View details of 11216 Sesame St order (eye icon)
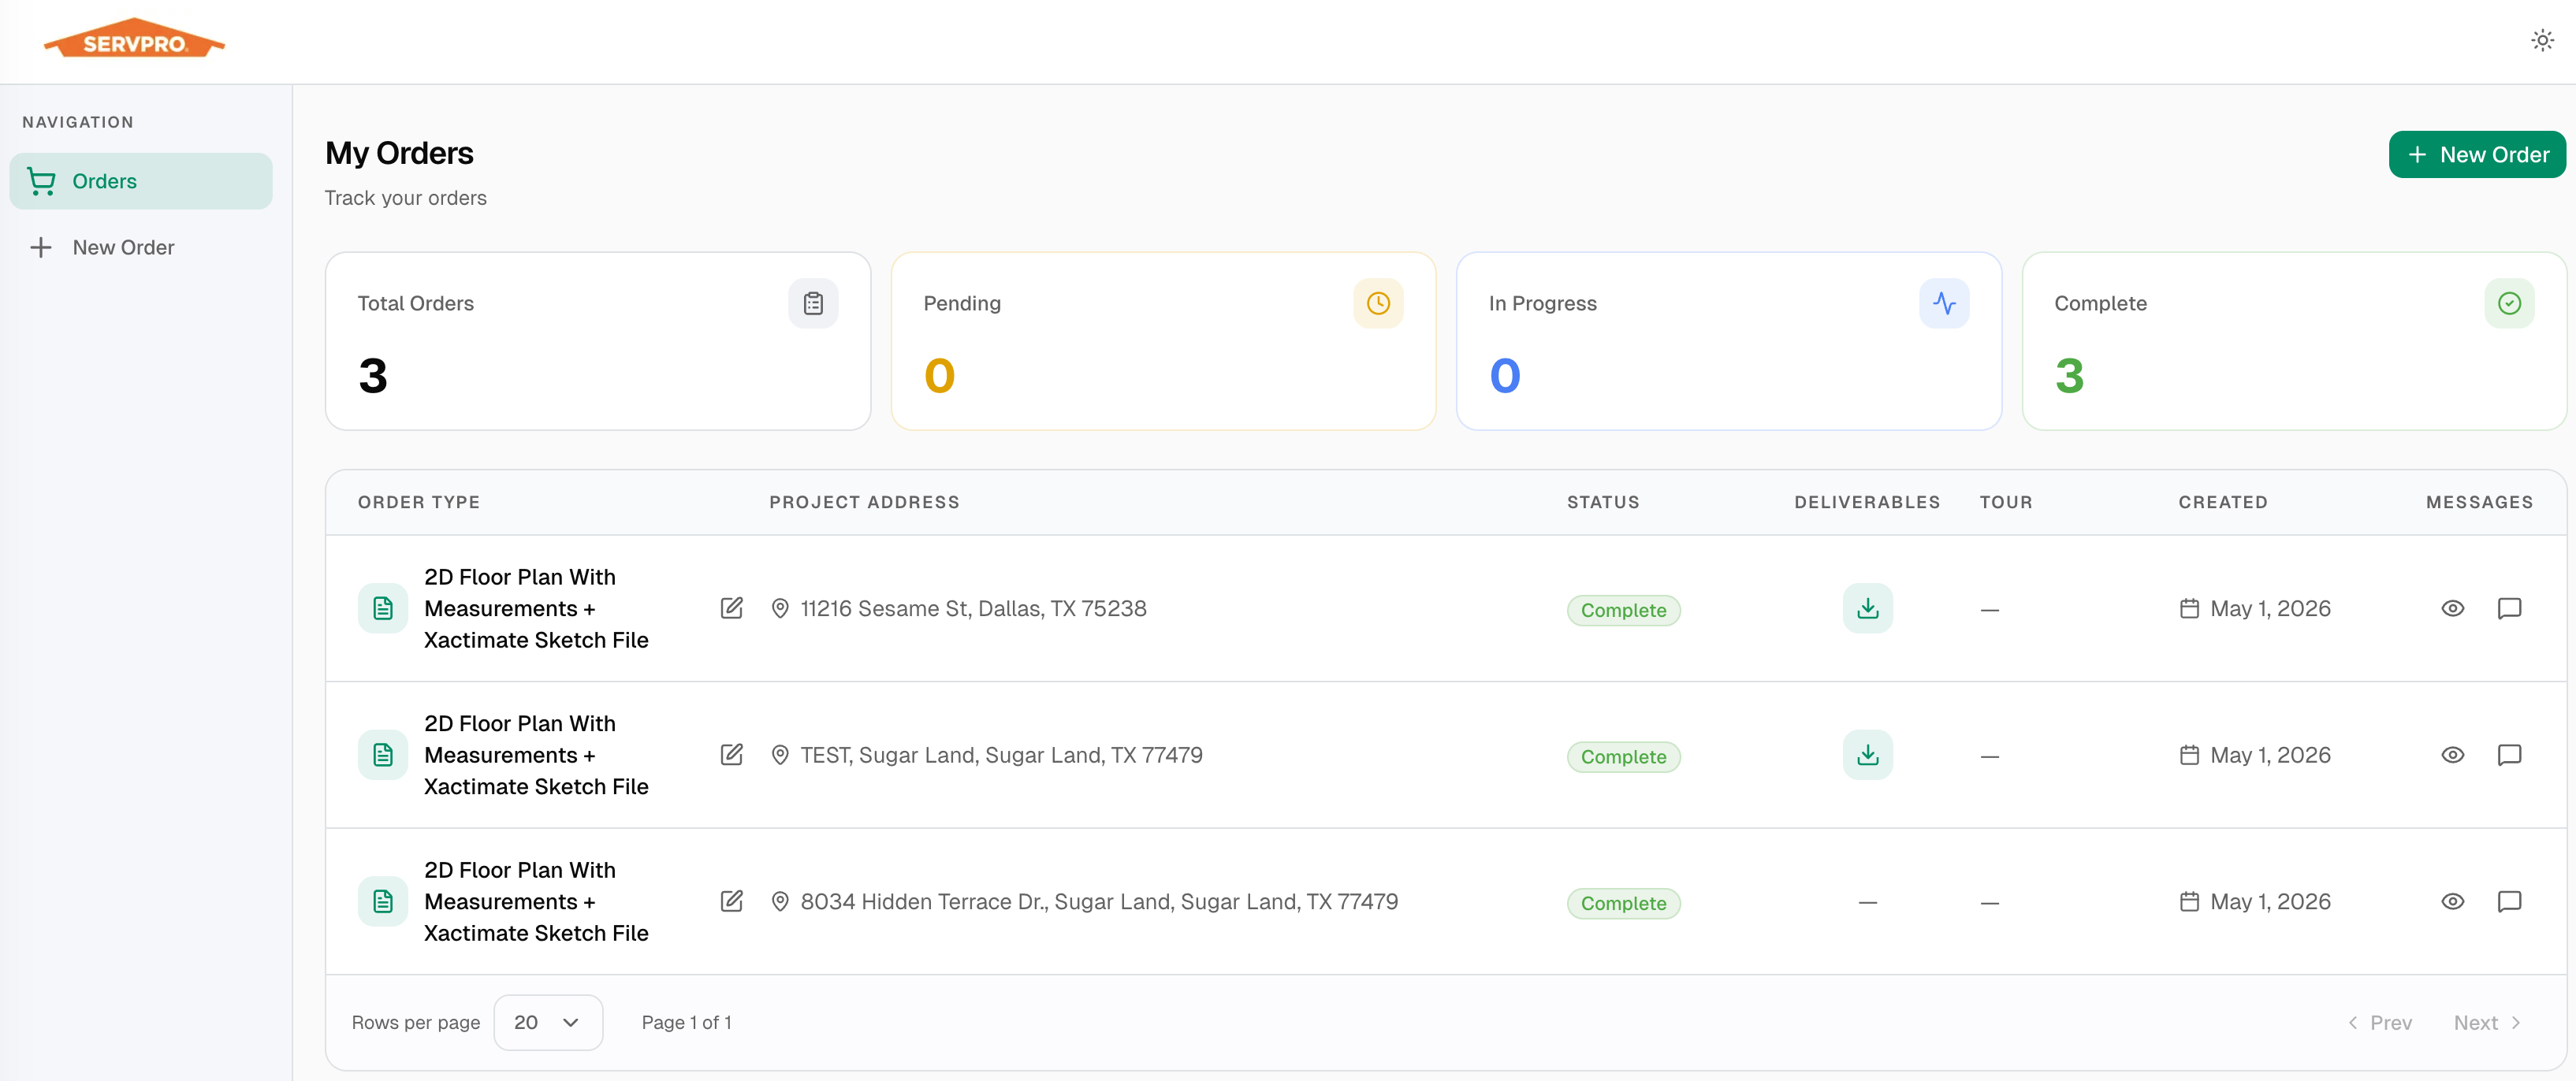The width and height of the screenshot is (2576, 1081). click(2452, 608)
